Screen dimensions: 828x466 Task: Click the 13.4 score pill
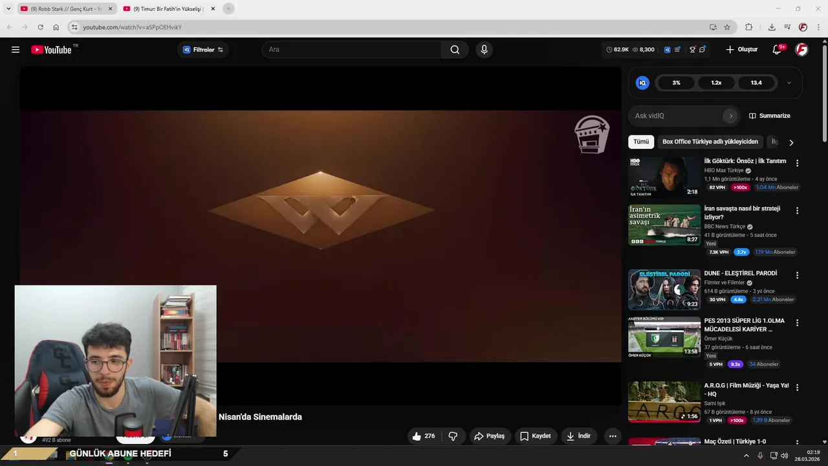click(756, 83)
